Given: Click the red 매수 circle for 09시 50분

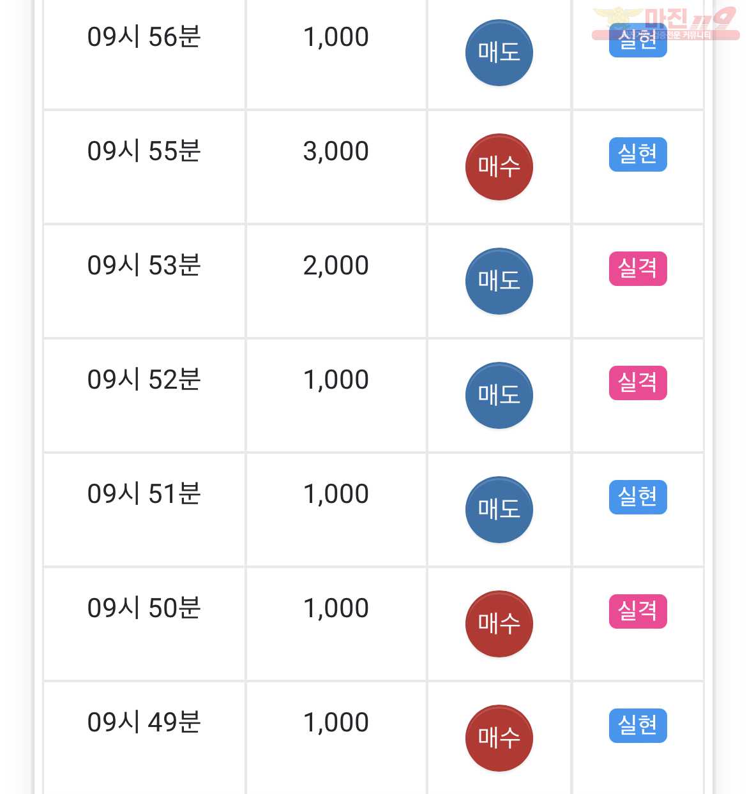Looking at the screenshot, I should [499, 624].
